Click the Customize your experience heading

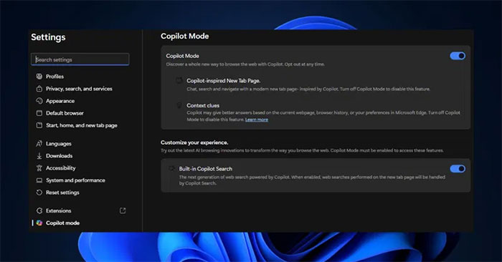pos(194,142)
